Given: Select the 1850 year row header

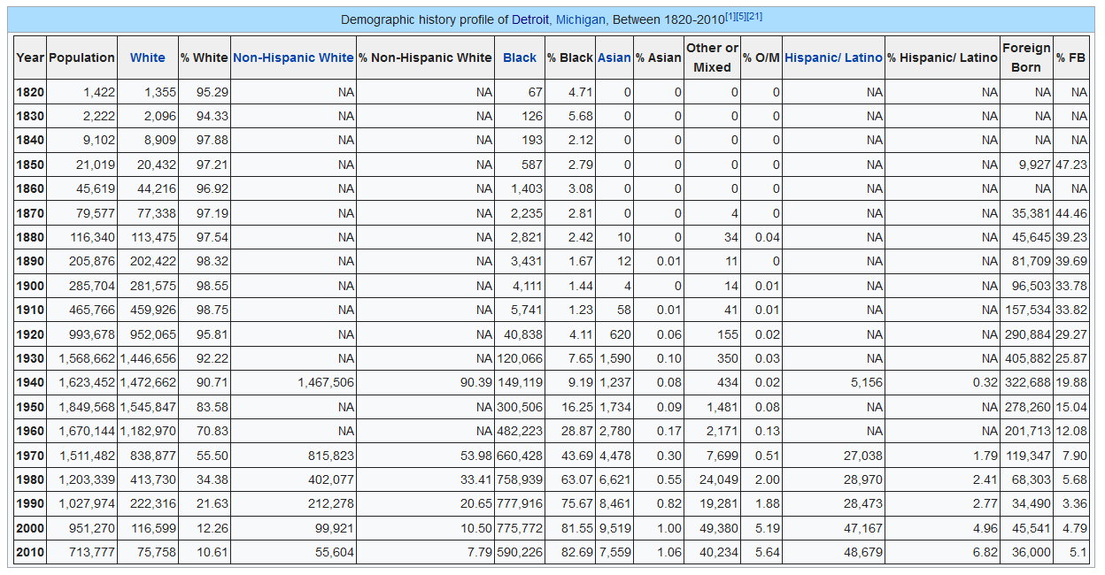Looking at the screenshot, I should 30,165.
